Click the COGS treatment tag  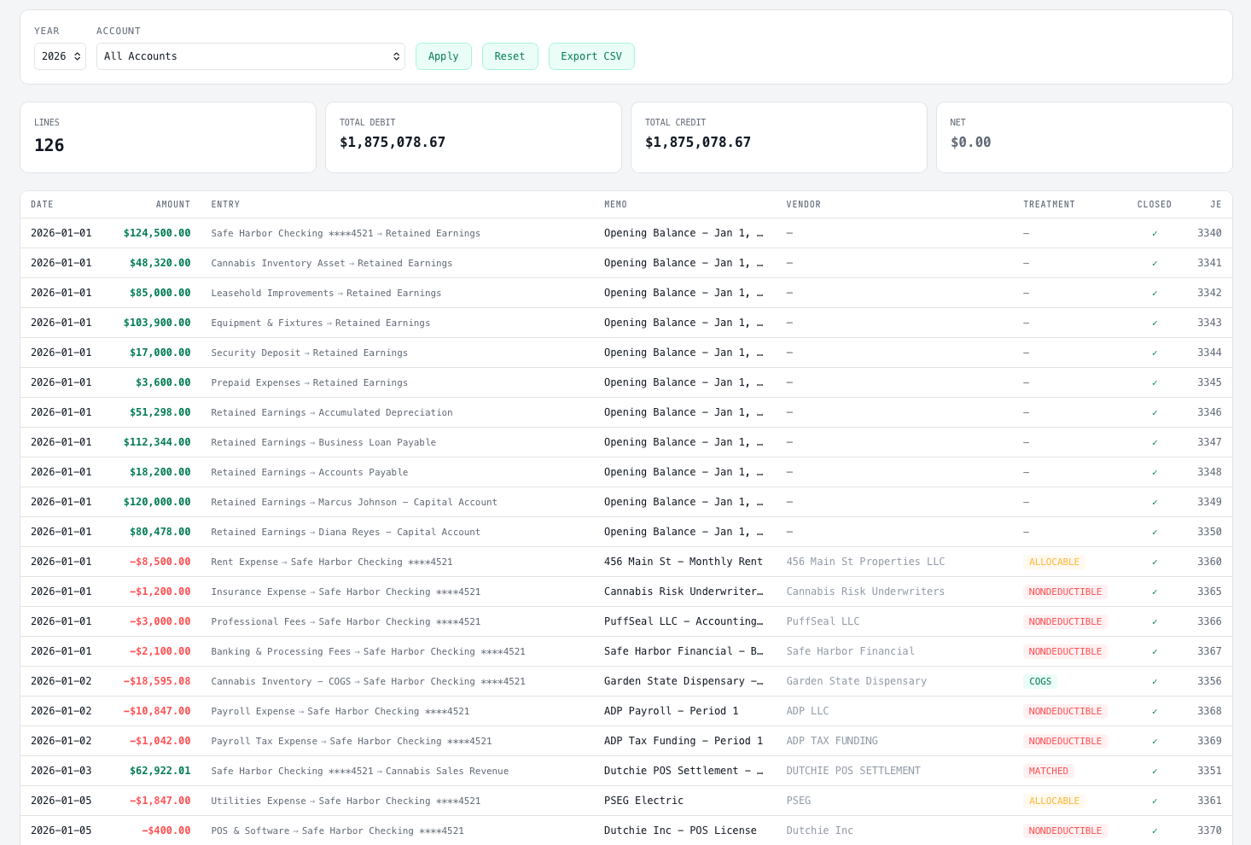[x=1040, y=682]
